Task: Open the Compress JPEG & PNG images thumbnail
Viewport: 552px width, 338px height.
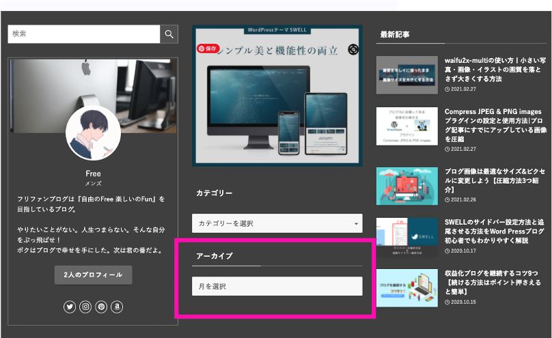Action: point(407,126)
